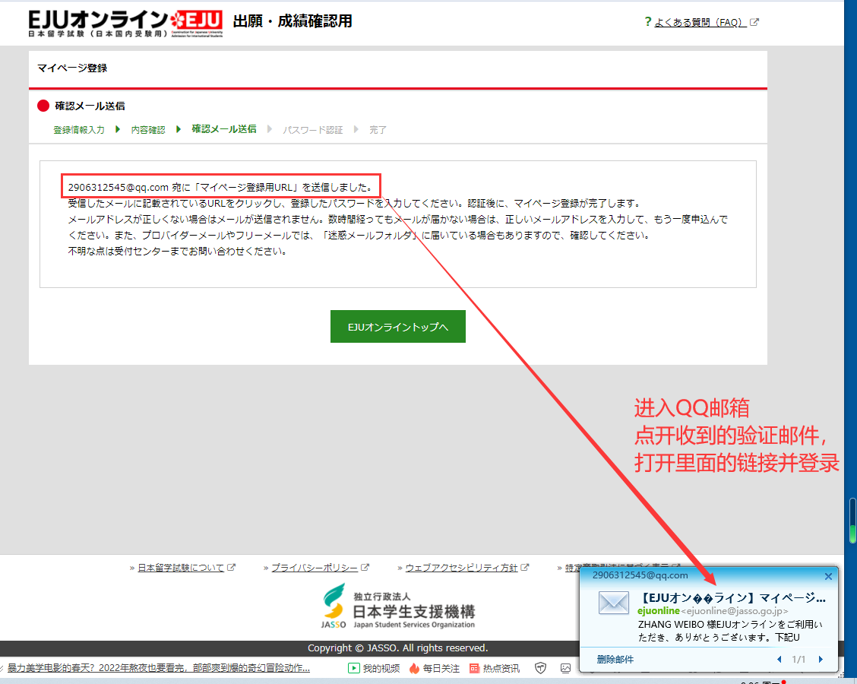The width and height of the screenshot is (857, 684).
Task: Open 每日关注 in the browser status bar
Action: pyautogui.click(x=435, y=668)
